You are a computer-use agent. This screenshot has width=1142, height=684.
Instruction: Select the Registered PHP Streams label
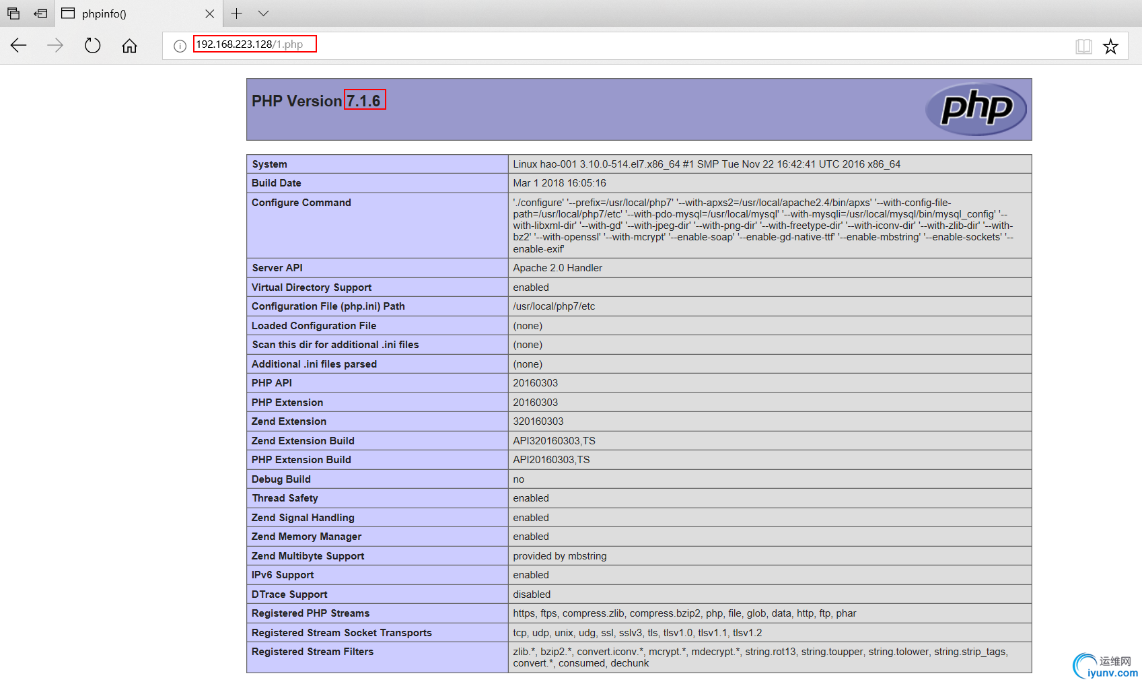point(310,613)
